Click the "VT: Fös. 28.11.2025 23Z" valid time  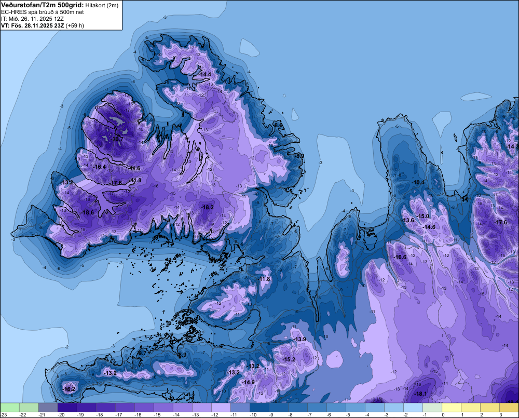click(33, 25)
